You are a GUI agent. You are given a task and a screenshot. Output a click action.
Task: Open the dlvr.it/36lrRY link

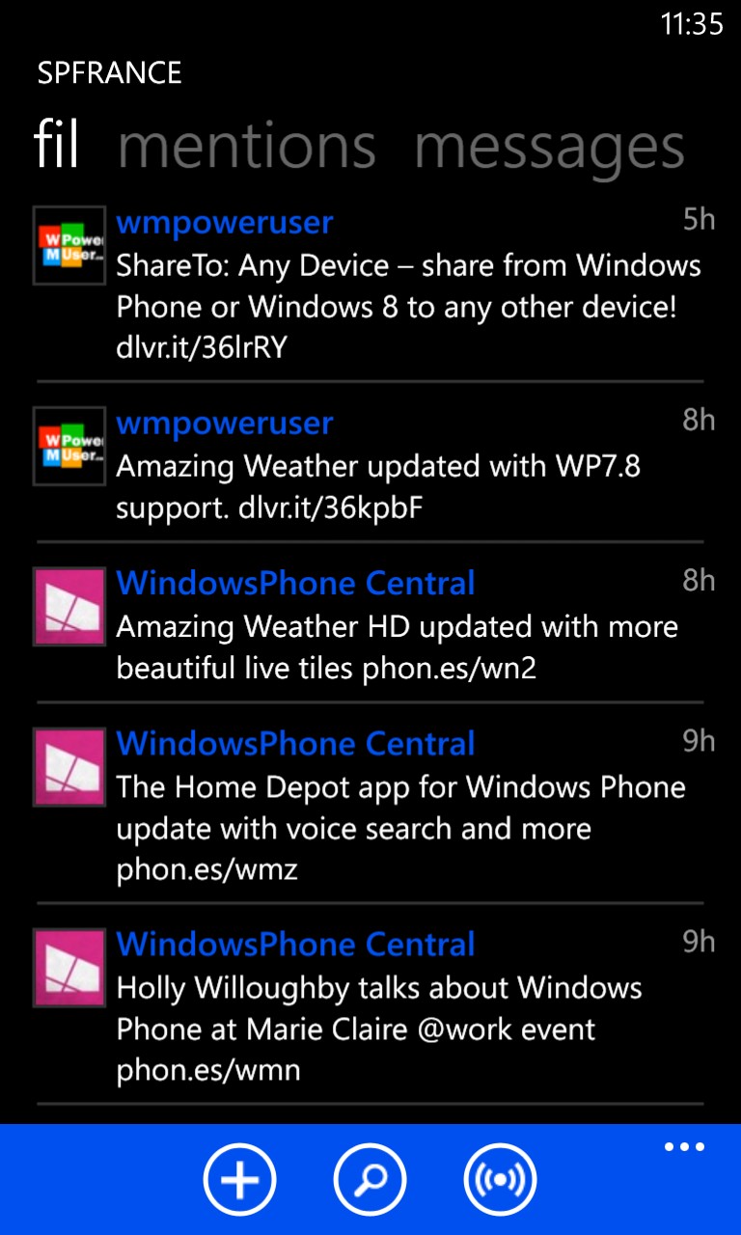tap(202, 347)
